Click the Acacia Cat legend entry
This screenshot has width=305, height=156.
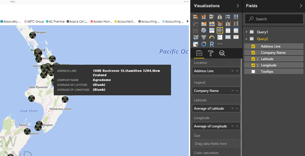click(78, 21)
